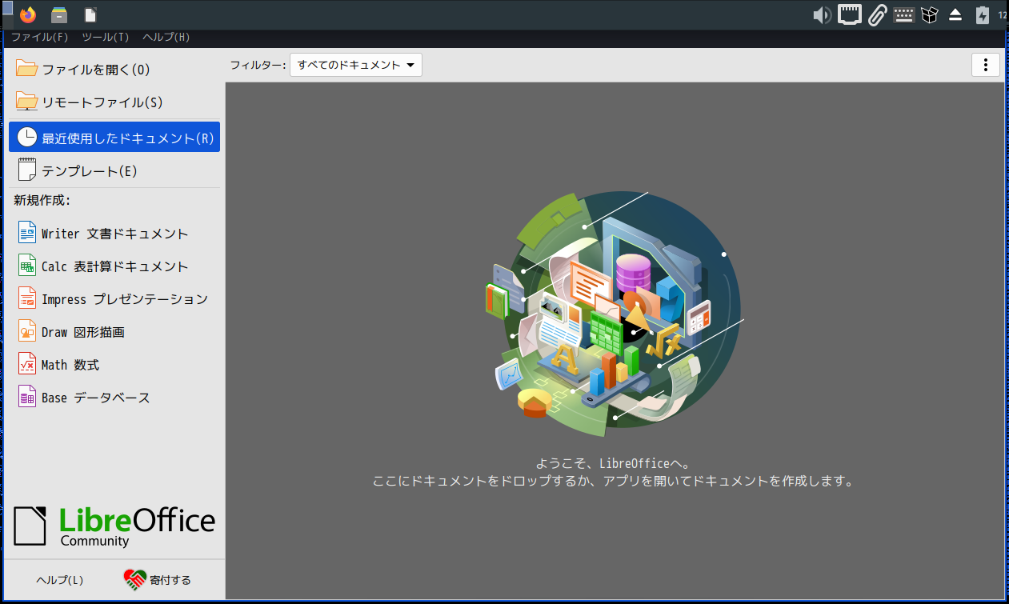Click the keyboard tray icon
This screenshot has height=604, width=1009.
point(904,14)
